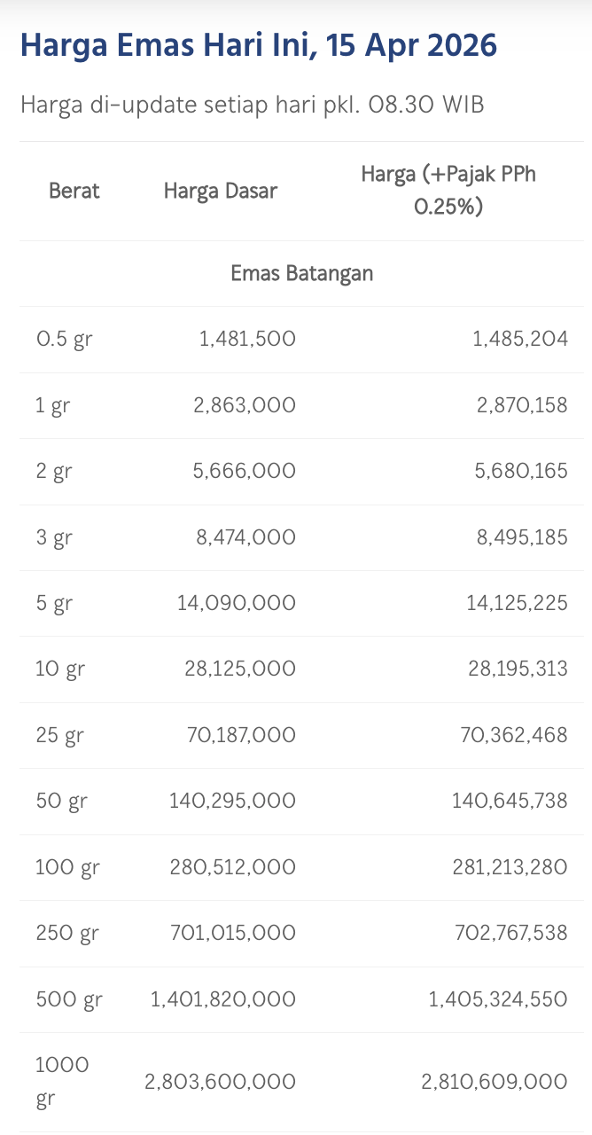The height and width of the screenshot is (1135, 592).
Task: Click the Berat column header
Action: pos(74,191)
